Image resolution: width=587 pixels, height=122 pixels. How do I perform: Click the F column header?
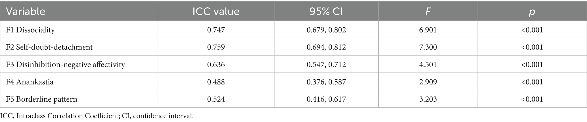click(x=428, y=11)
